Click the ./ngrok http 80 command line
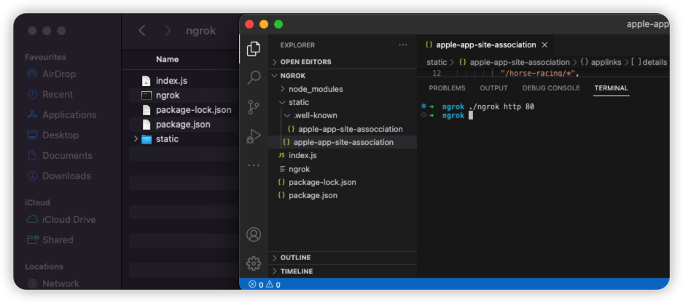This screenshot has height=303, width=683. click(501, 106)
